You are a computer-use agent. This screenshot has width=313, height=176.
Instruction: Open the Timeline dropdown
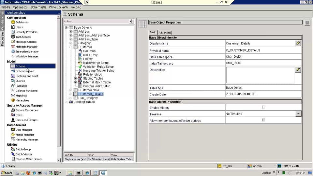pos(298,114)
